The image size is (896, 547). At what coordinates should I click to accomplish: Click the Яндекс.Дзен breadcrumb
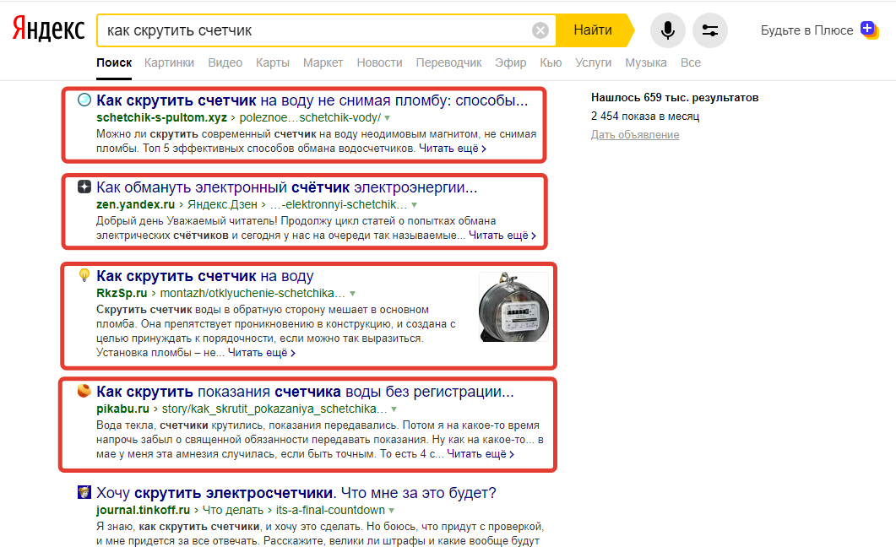pos(222,204)
